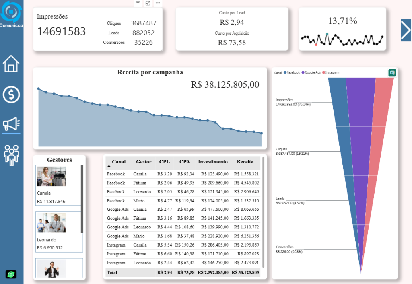Open more options ellipsis above Impressões card

pyautogui.click(x=158, y=3)
